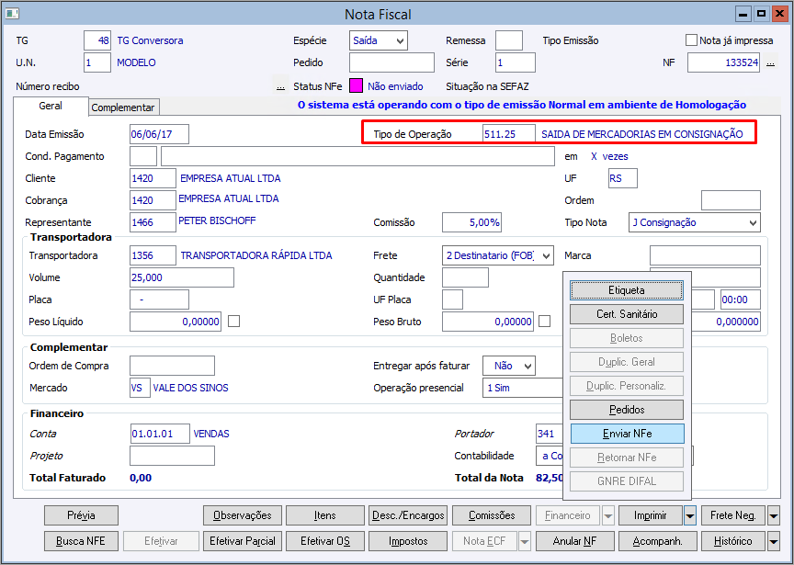The image size is (794, 565).
Task: Click the Frete Neg. button
Action: coord(732,515)
